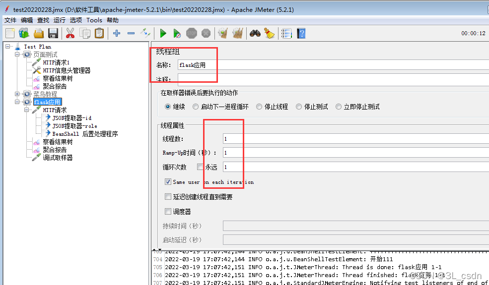Select JSON提取器-id tree node

[72, 118]
